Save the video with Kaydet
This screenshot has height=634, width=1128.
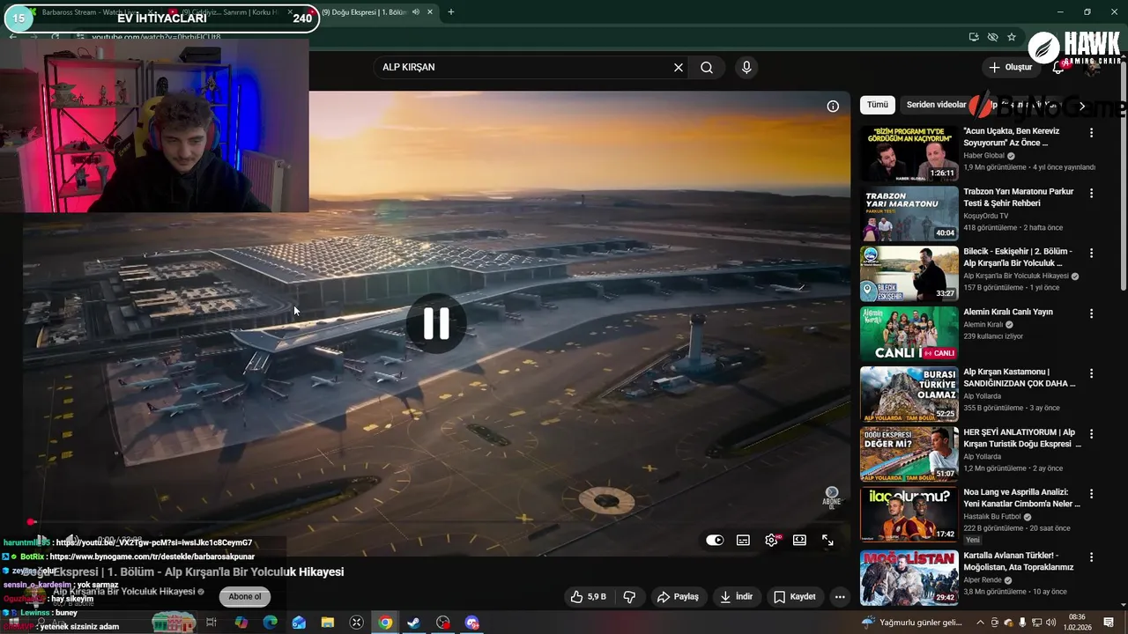pos(795,597)
